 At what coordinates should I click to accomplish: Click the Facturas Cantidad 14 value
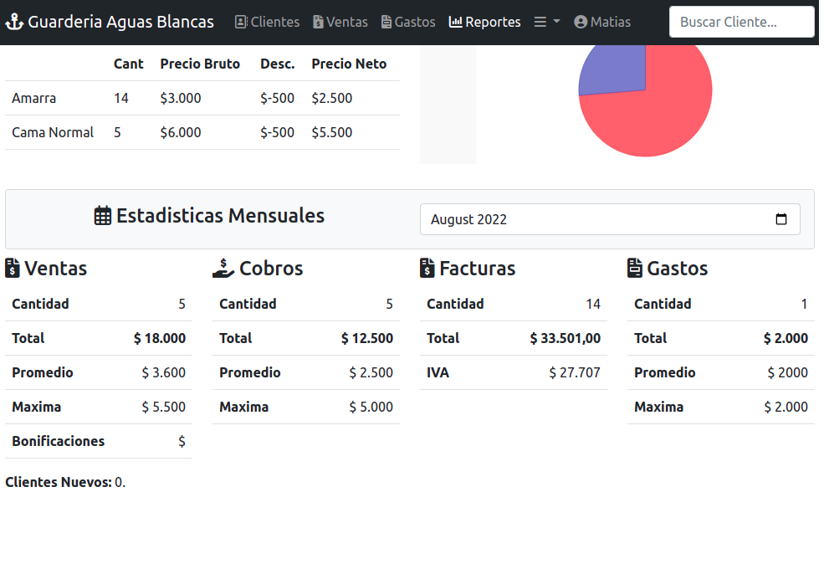[x=593, y=304]
